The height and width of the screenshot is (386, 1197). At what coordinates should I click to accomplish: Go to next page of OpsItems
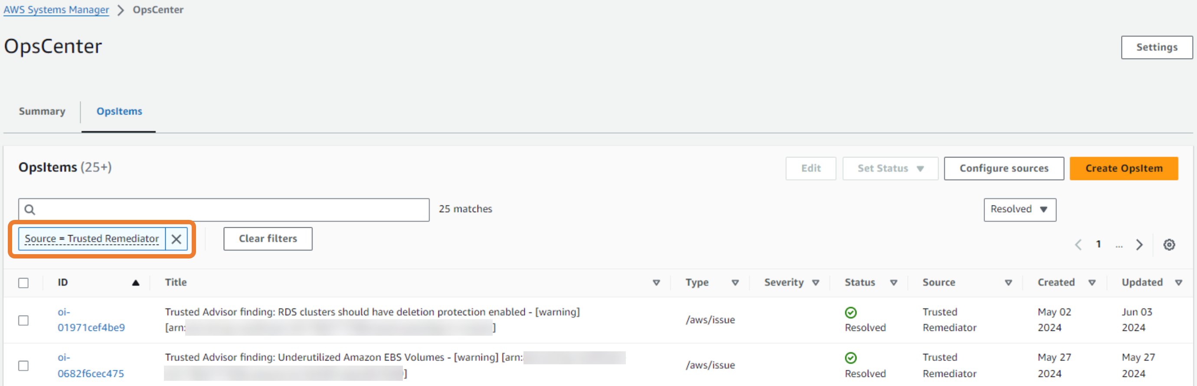click(x=1139, y=244)
